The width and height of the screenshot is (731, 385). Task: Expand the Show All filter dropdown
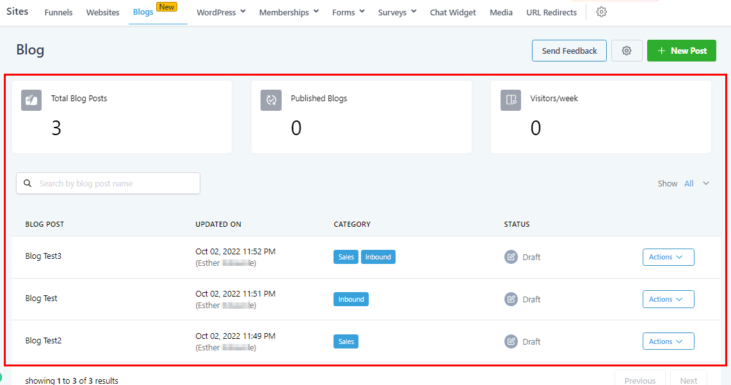pyautogui.click(x=696, y=184)
